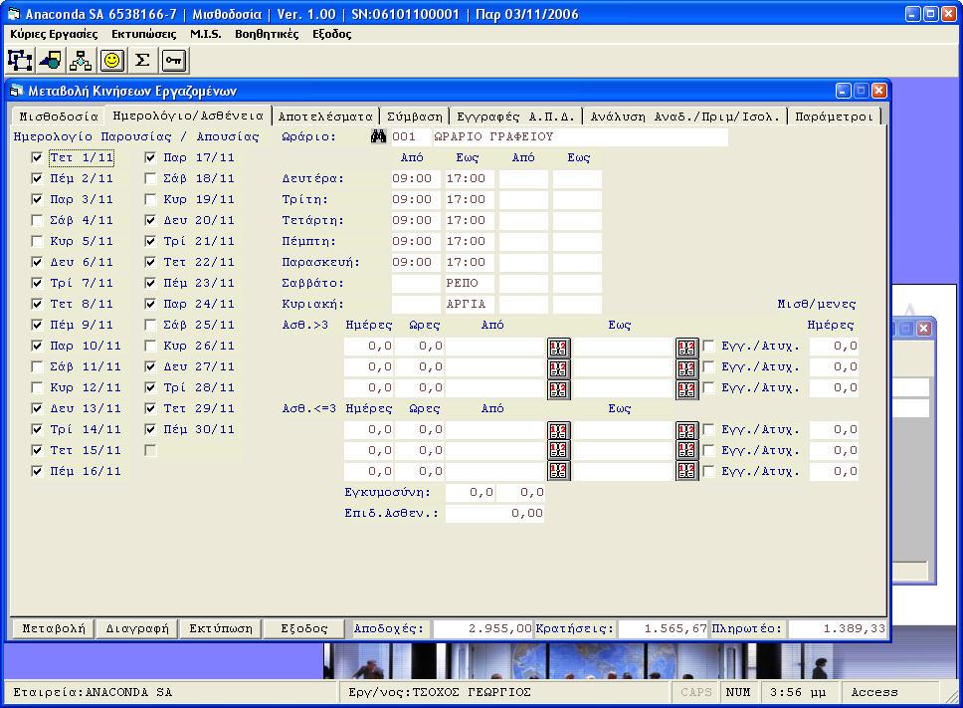Open the M.I.S. menu
The image size is (963, 708).
206,34
